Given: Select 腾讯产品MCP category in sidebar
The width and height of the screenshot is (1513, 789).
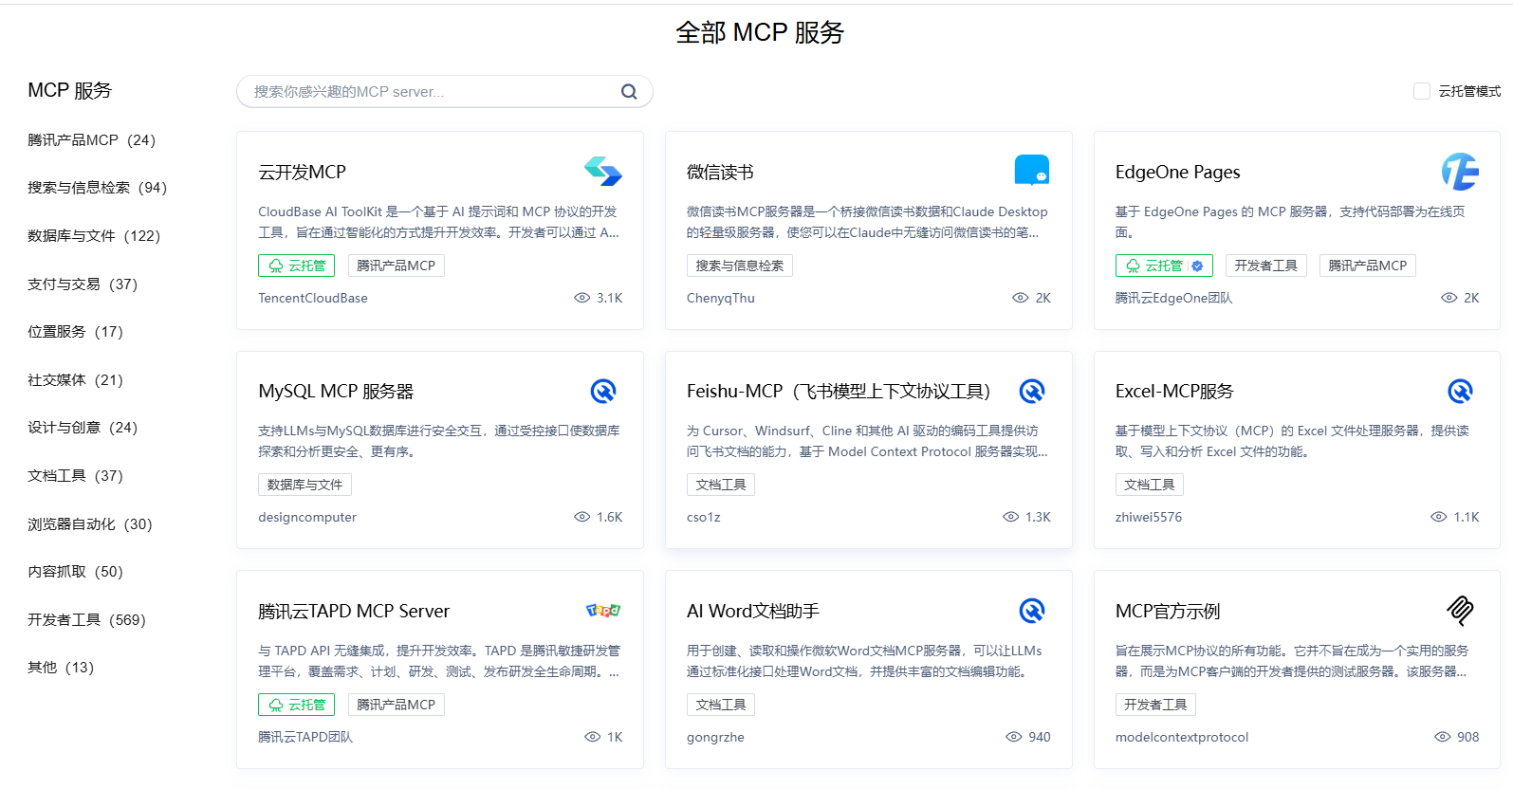Looking at the screenshot, I should (x=91, y=140).
